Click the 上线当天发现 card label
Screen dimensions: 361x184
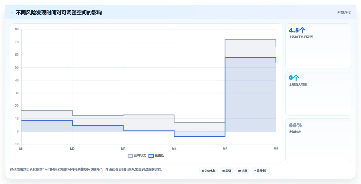click(x=298, y=85)
